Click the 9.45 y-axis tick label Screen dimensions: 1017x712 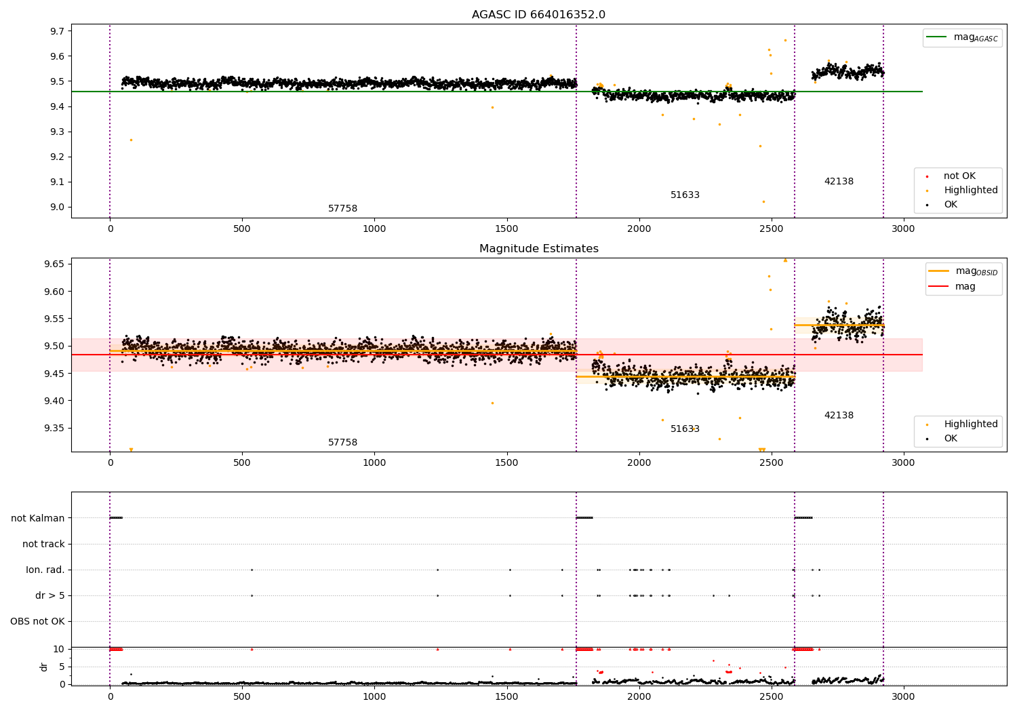[55, 374]
